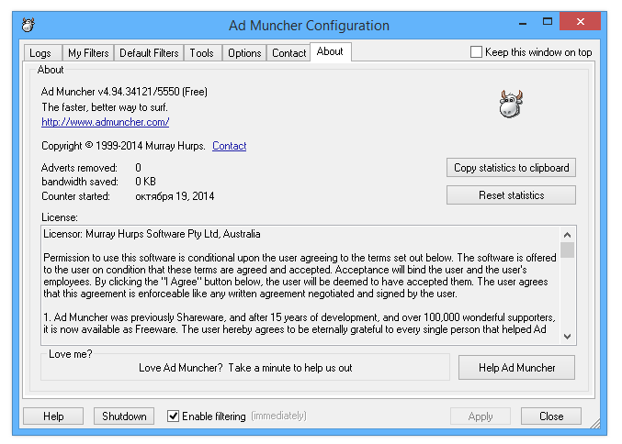The height and width of the screenshot is (444, 622).
Task: Close the window with the red X
Action: click(580, 21)
